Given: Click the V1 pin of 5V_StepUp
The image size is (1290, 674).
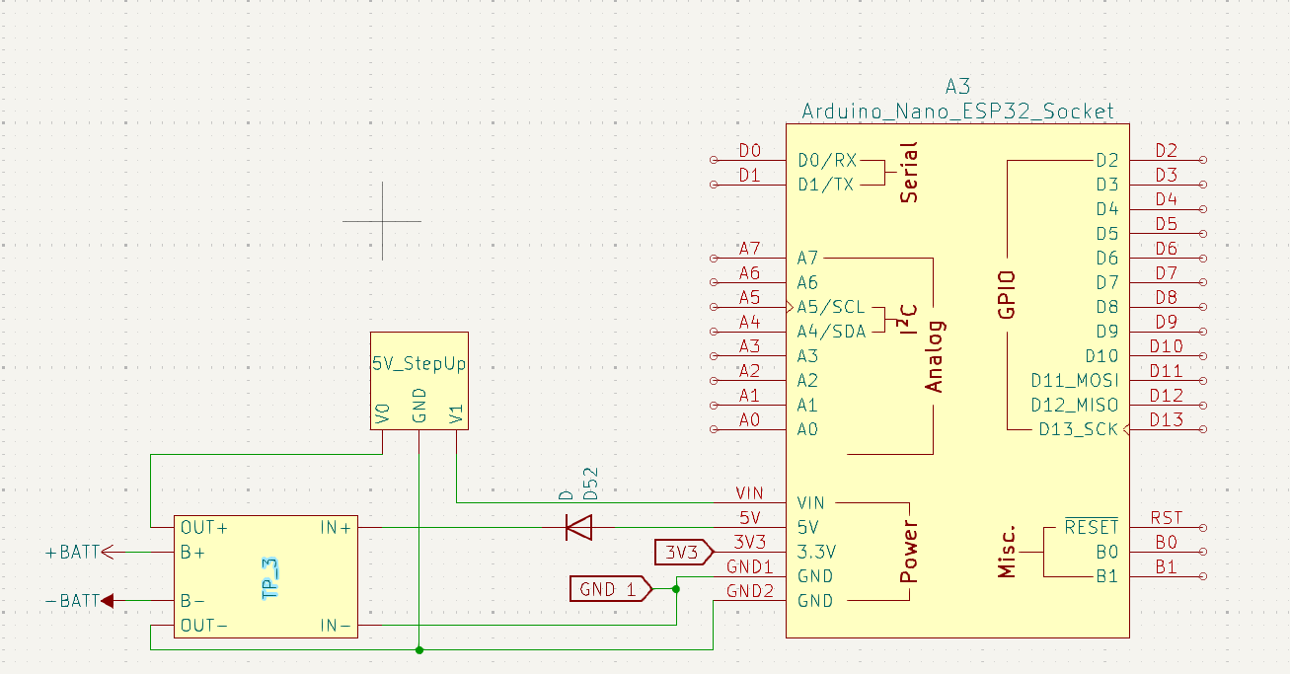Looking at the screenshot, I should pyautogui.click(x=456, y=413).
